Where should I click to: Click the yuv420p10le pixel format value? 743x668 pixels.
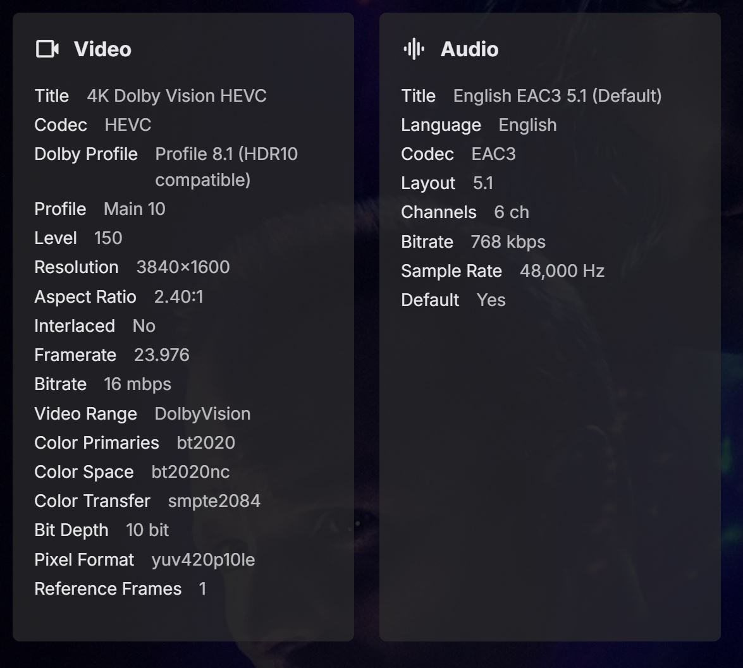pos(203,560)
